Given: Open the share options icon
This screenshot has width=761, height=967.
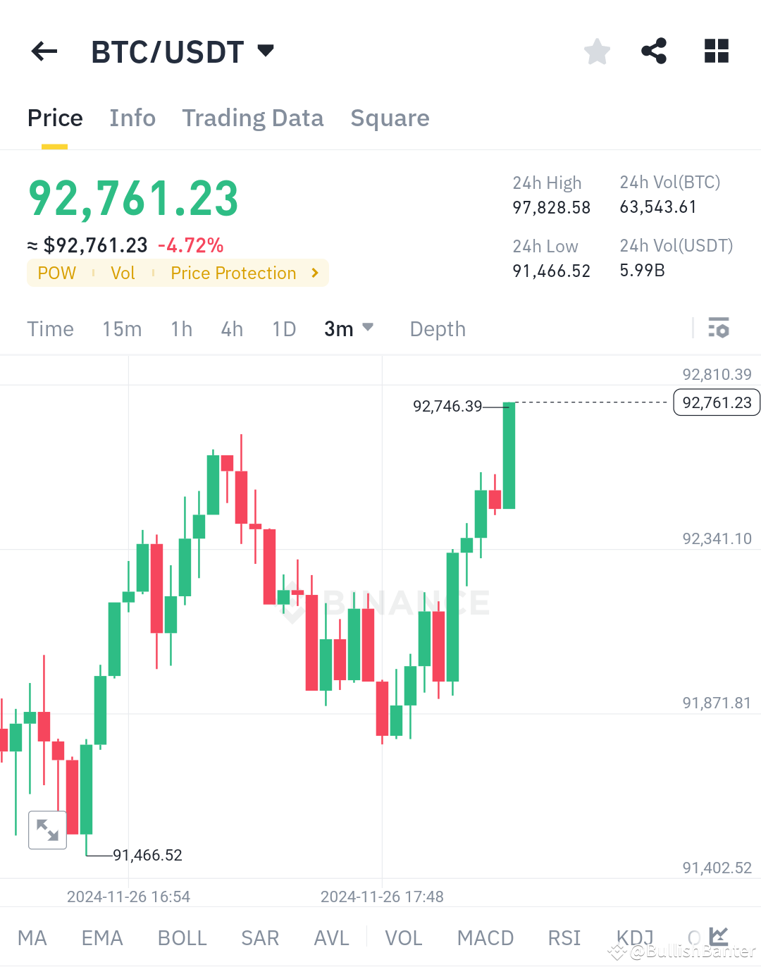Looking at the screenshot, I should tap(654, 51).
